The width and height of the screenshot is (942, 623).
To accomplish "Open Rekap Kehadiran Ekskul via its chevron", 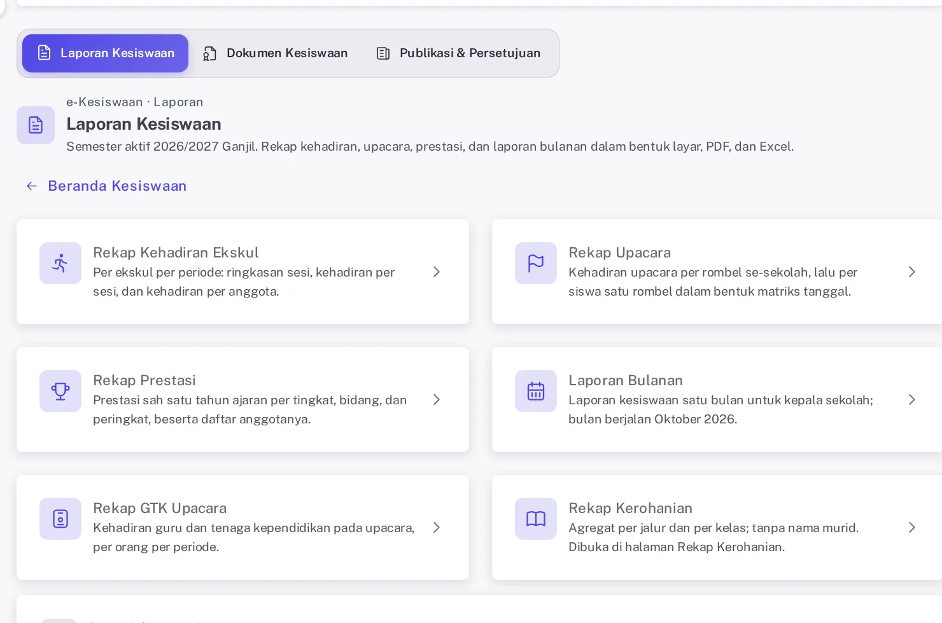I will point(437,272).
